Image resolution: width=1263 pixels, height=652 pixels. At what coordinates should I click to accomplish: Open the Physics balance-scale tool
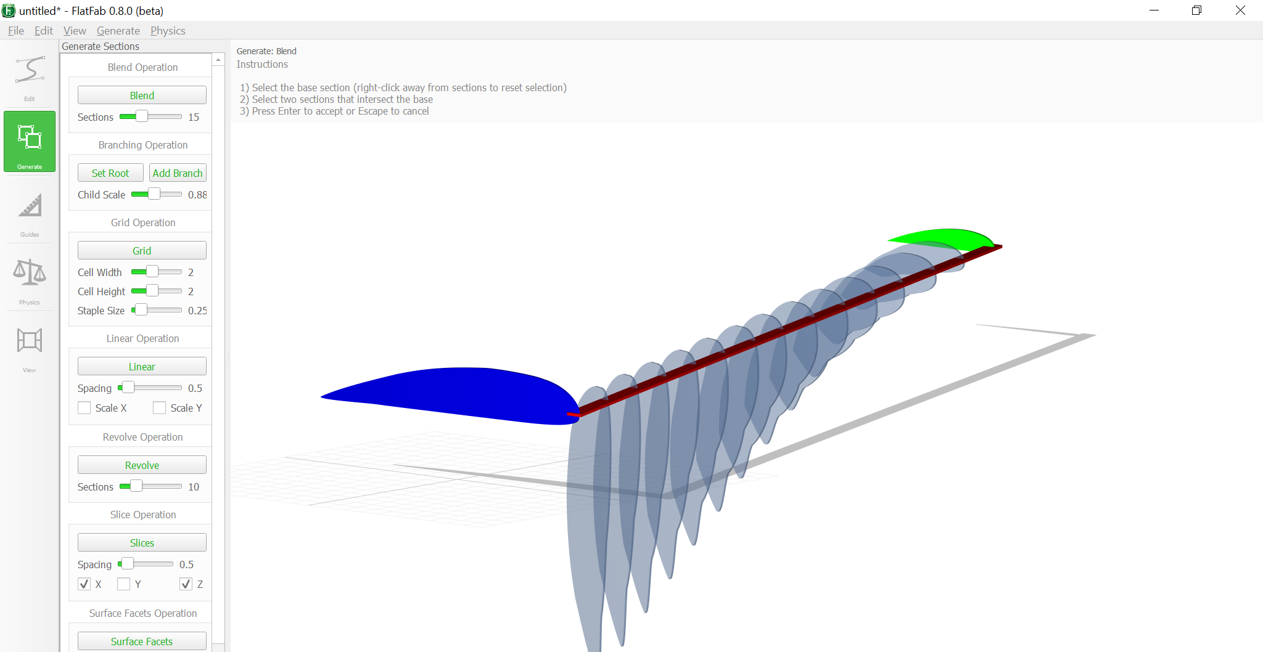coord(30,272)
